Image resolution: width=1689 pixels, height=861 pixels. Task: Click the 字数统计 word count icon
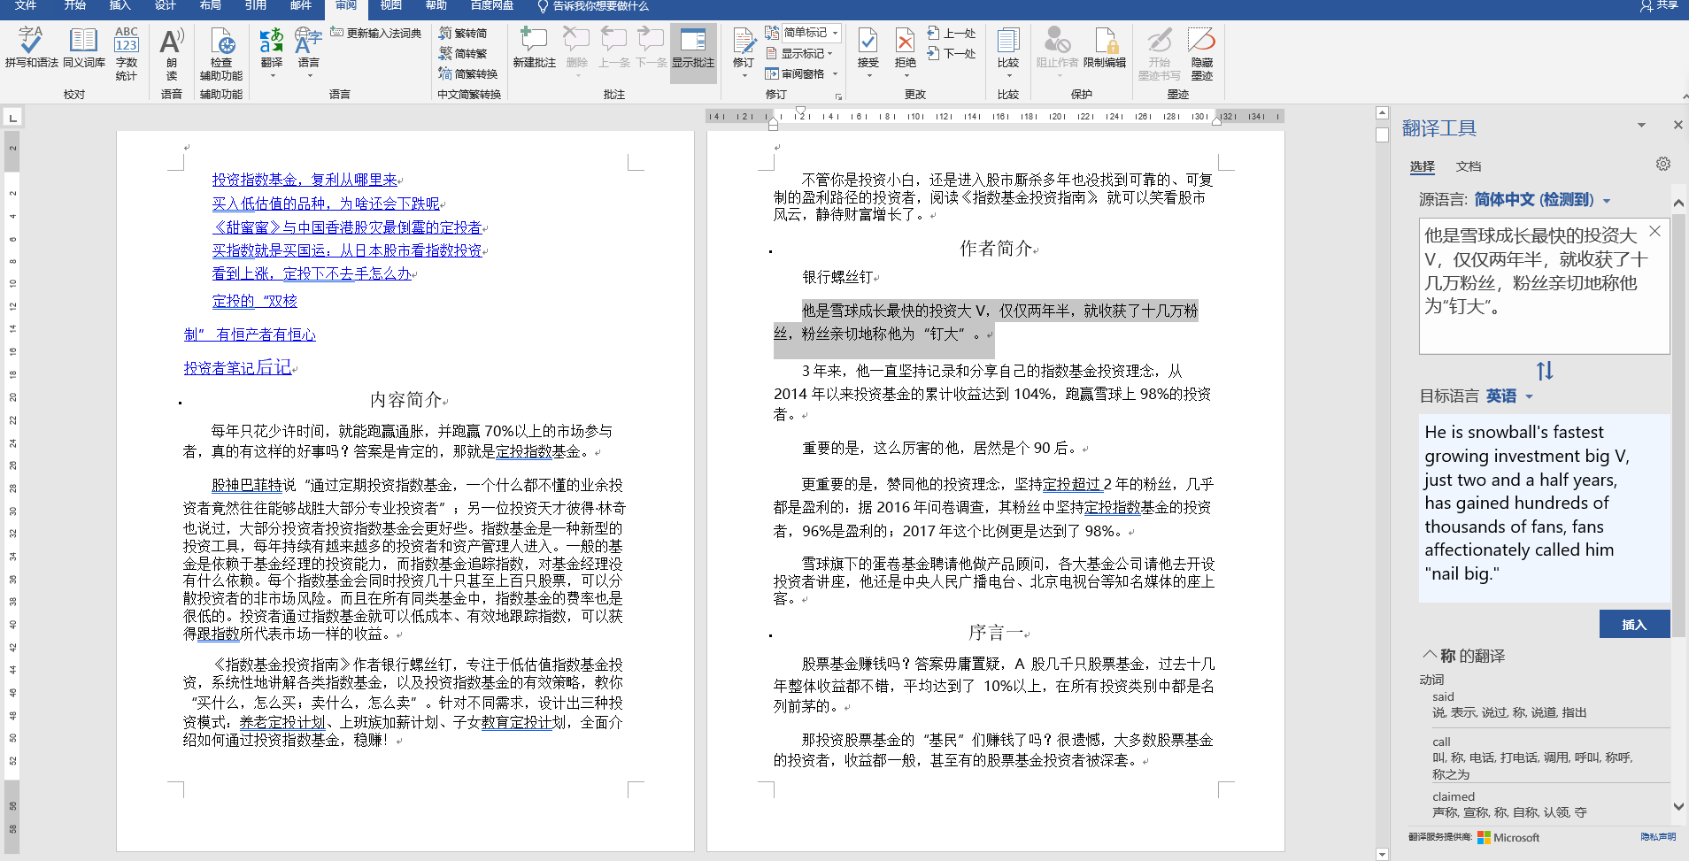pos(127,53)
